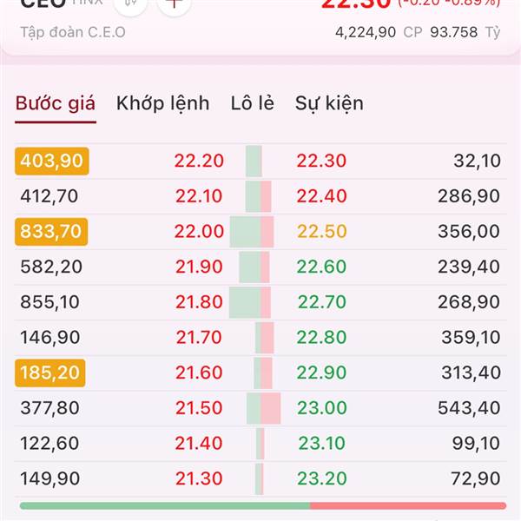Image resolution: width=521 pixels, height=521 pixels.
Task: Tap the depth bar beside 22.00
Action: (252, 232)
